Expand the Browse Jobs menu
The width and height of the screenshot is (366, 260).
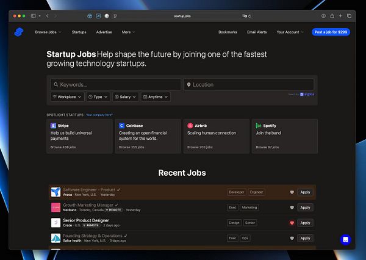(48, 32)
